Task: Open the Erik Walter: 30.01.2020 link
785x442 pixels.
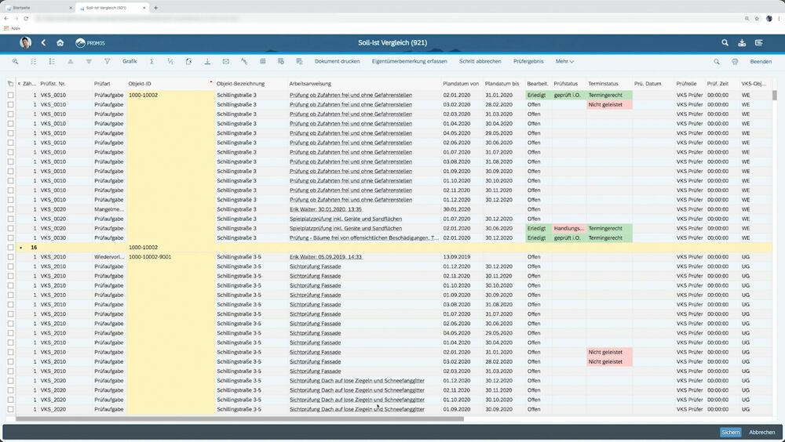Action: click(325, 209)
